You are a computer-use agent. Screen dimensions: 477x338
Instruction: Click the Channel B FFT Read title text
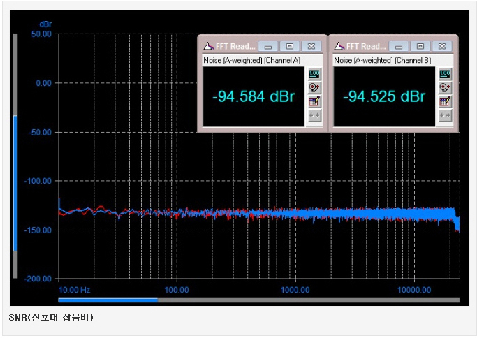click(366, 46)
